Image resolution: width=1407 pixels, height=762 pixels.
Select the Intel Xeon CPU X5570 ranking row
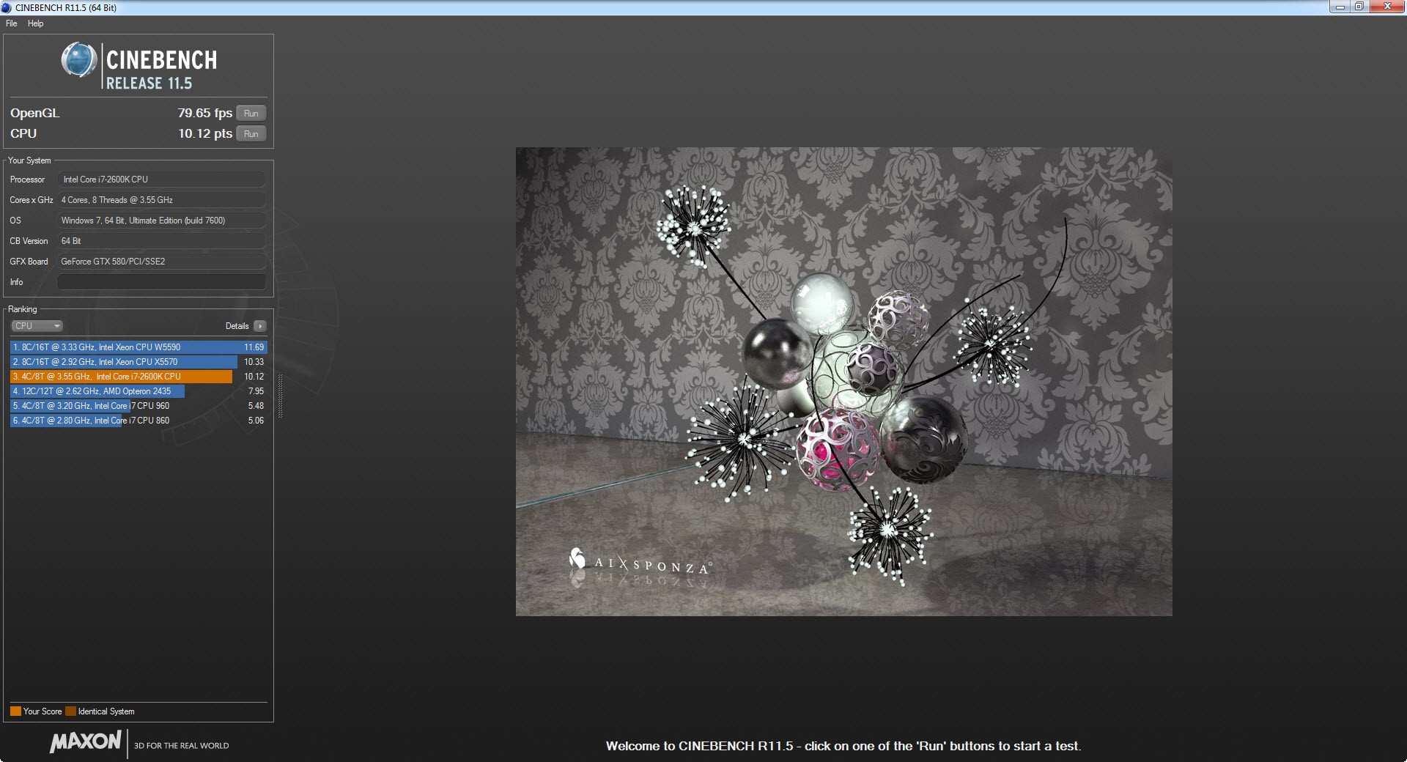[139, 362]
